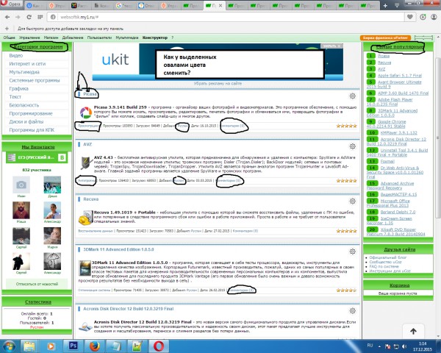Open a new tab with plus button

point(385,6)
